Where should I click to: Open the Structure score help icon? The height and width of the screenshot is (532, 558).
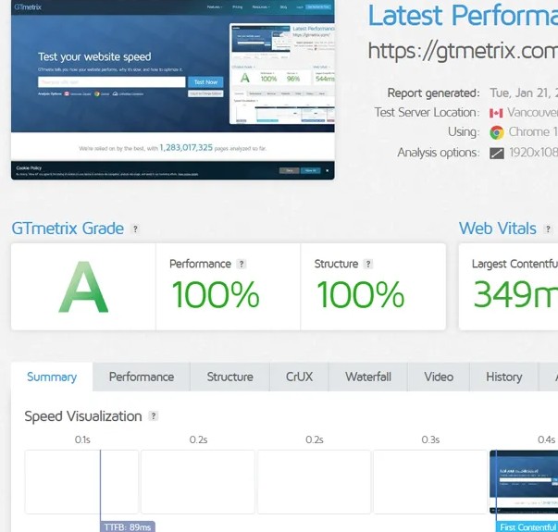(368, 264)
